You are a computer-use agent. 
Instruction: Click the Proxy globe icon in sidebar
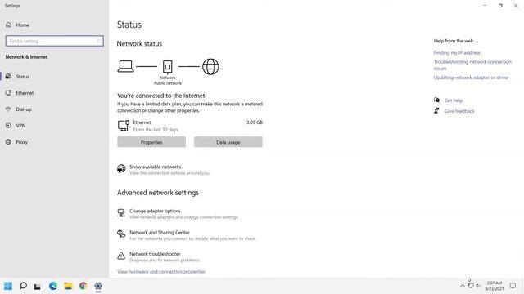pyautogui.click(x=8, y=141)
